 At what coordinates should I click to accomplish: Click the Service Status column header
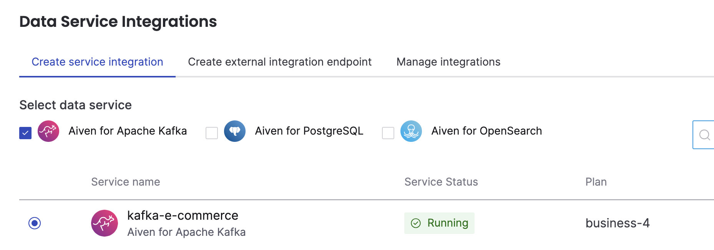441,182
